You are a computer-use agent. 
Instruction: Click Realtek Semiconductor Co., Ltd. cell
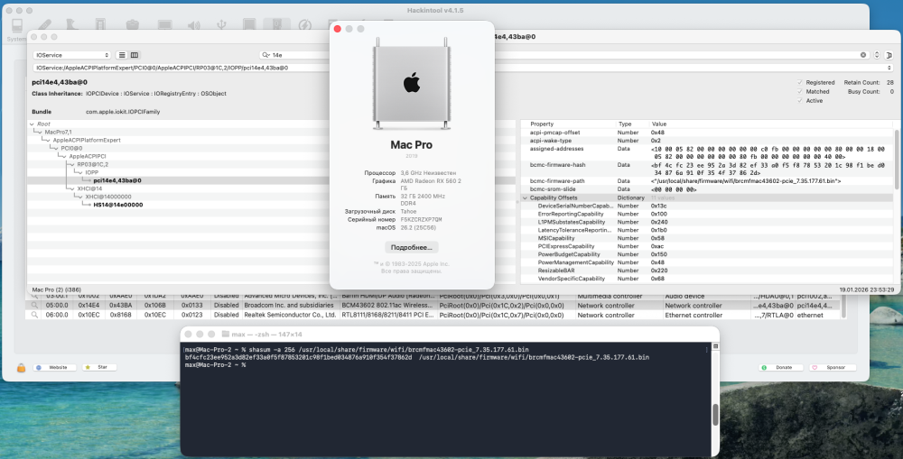click(290, 316)
